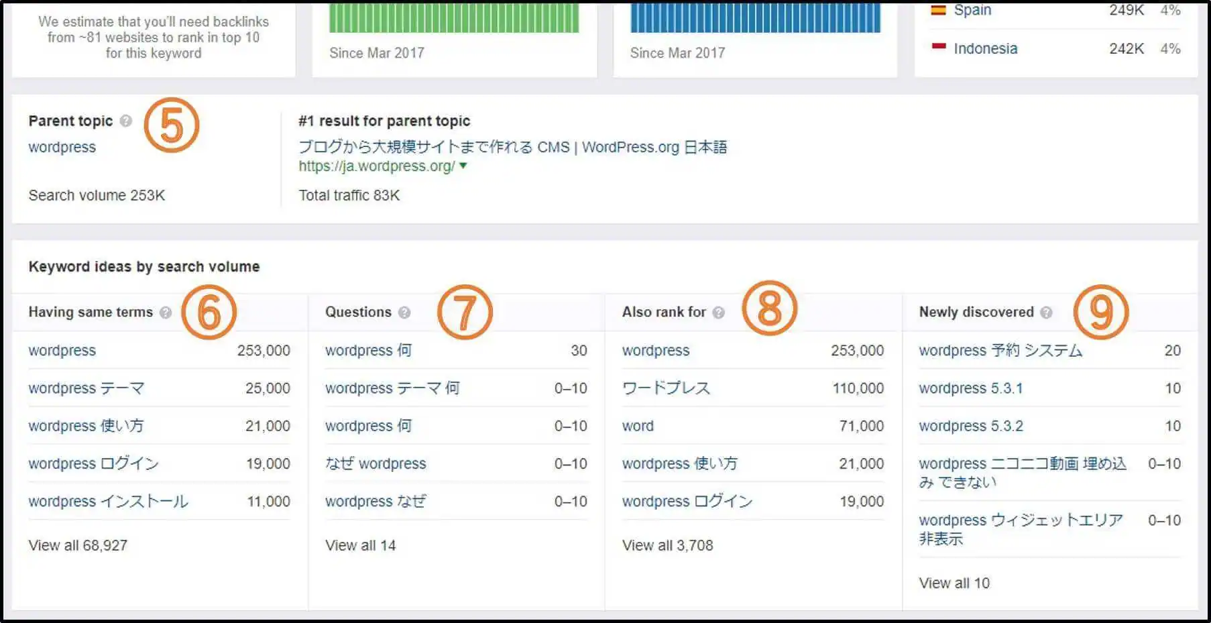
Task: Open the ワードプレス keyword
Action: tap(666, 388)
